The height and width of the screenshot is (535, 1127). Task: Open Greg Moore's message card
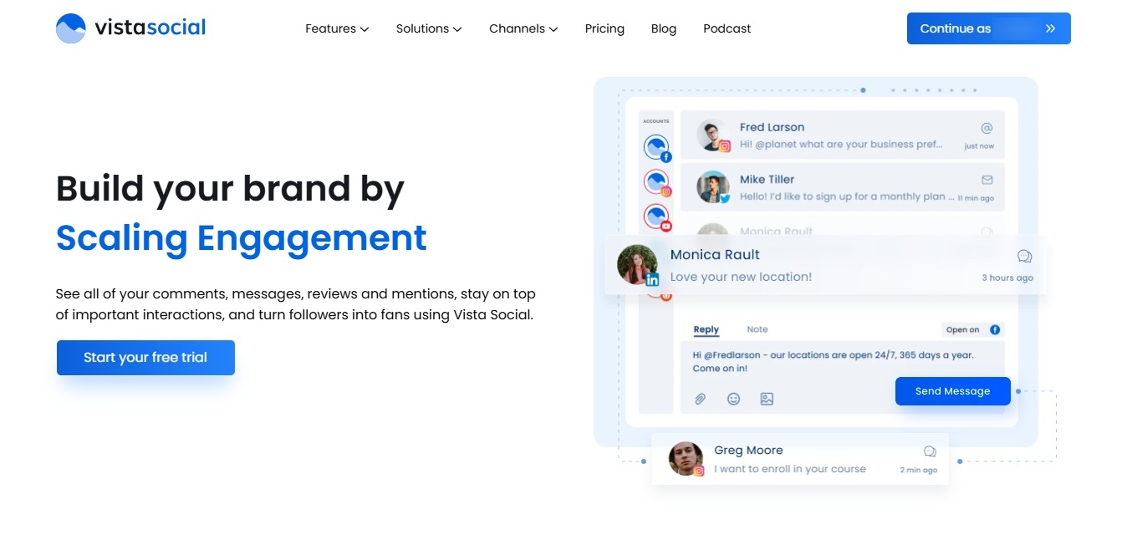[800, 459]
